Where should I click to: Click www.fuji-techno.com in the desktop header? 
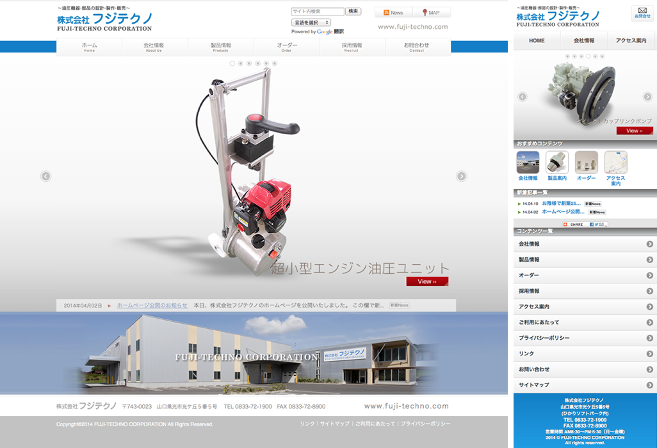[413, 27]
